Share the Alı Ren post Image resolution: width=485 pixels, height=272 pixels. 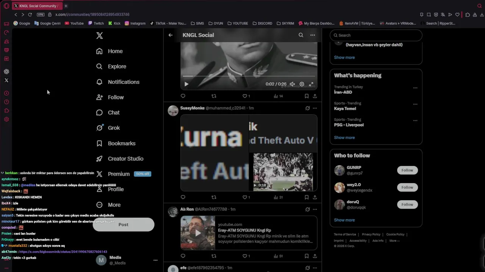315,256
